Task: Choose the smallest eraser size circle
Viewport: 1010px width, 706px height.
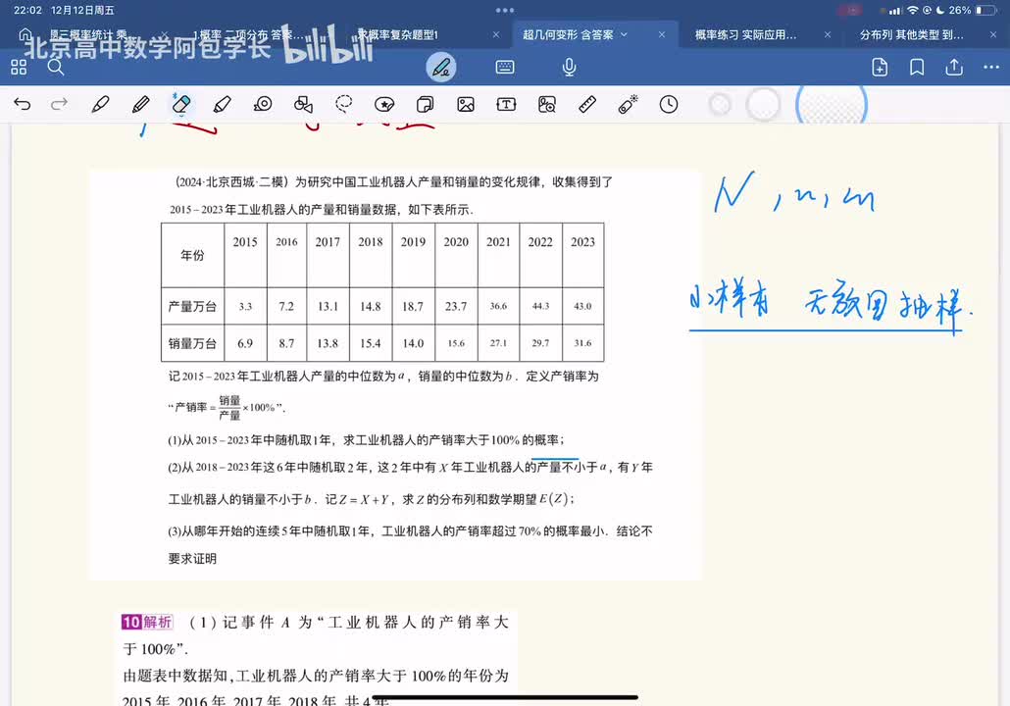Action: click(720, 104)
